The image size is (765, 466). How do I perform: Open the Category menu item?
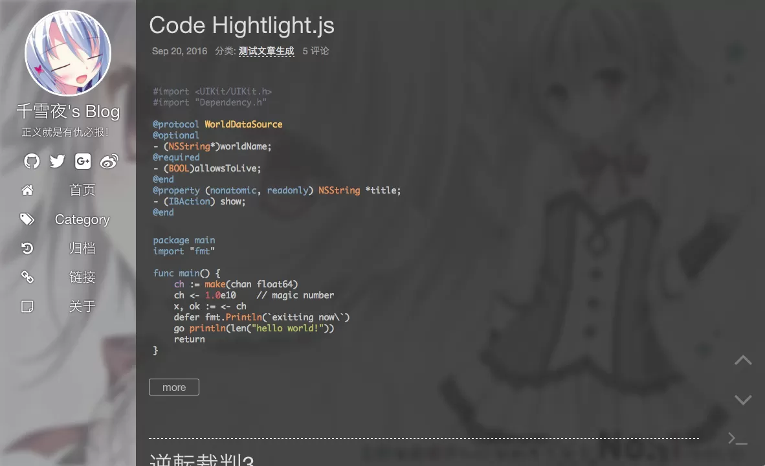[x=82, y=219]
